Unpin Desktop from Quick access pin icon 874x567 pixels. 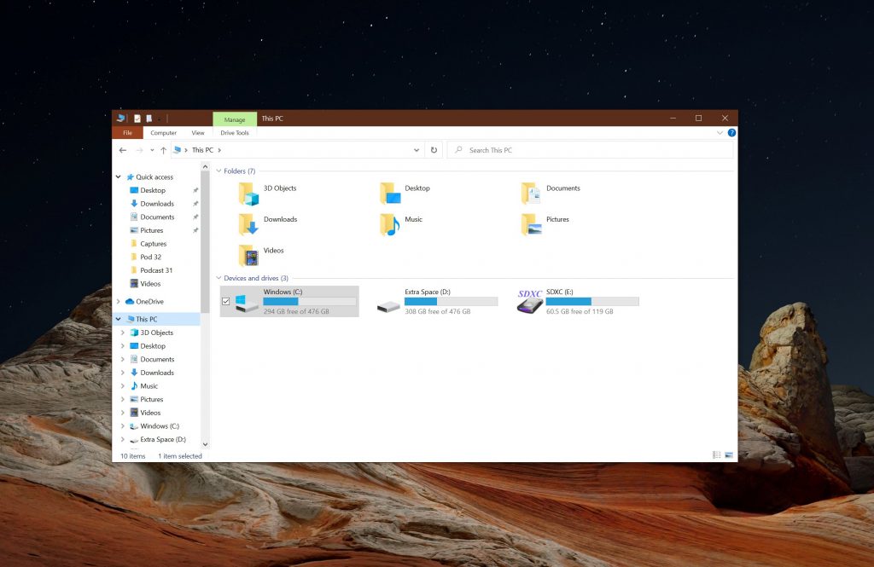point(195,190)
